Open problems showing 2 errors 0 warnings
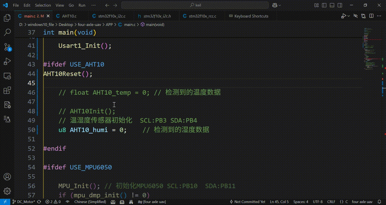Screen dimensions: 386x205 click(53, 202)
